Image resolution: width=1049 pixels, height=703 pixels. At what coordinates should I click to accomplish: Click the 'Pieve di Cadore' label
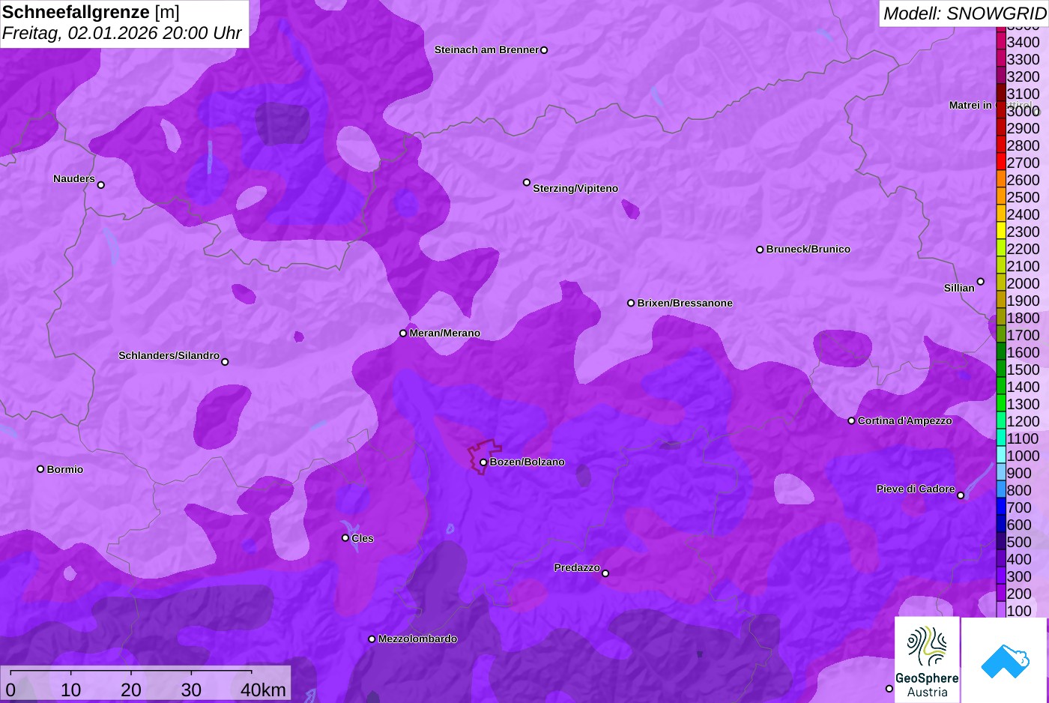(x=916, y=489)
